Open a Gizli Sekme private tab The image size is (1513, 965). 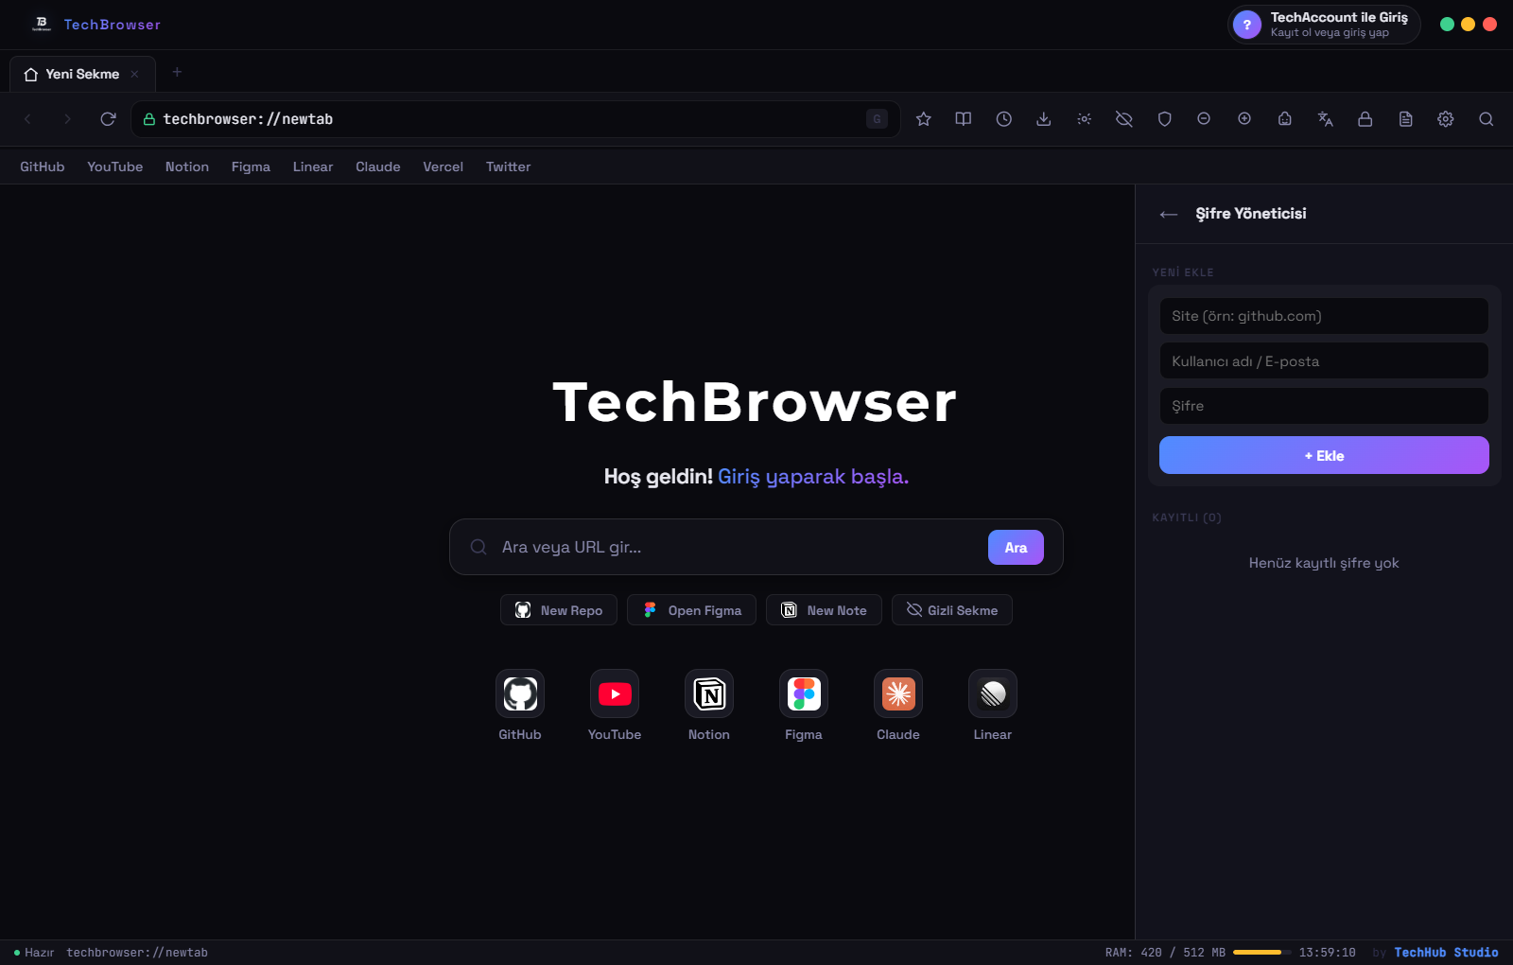952,610
